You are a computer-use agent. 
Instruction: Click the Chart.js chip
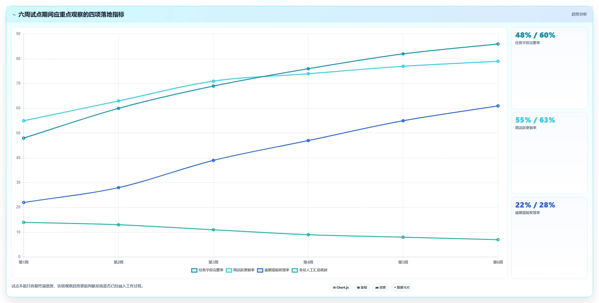[341, 287]
